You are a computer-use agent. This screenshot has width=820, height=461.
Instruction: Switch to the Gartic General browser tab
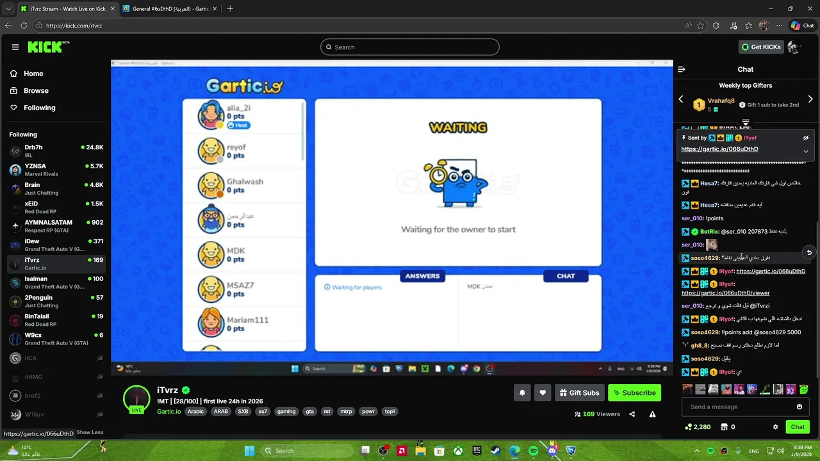tap(170, 9)
